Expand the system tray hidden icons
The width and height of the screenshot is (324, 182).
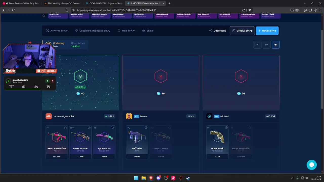pos(292,178)
